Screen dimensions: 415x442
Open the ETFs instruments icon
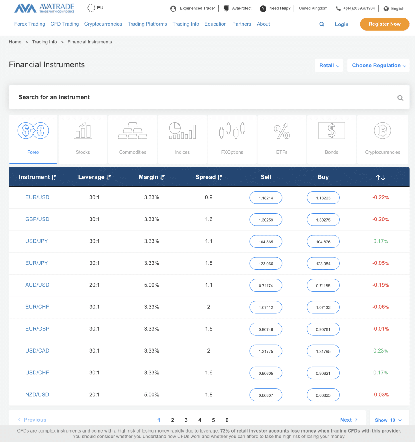(282, 131)
